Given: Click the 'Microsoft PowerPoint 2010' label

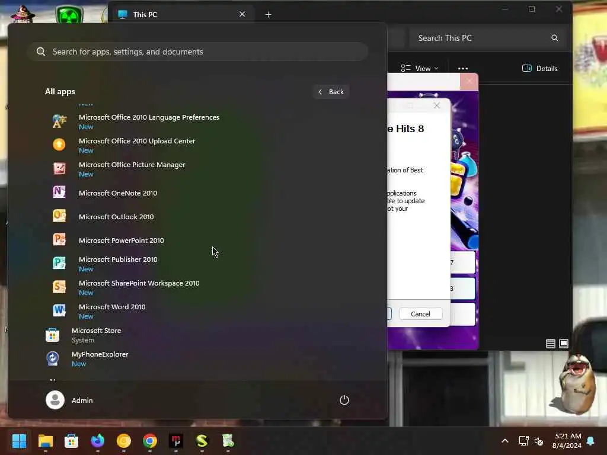Looking at the screenshot, I should pyautogui.click(x=121, y=241).
